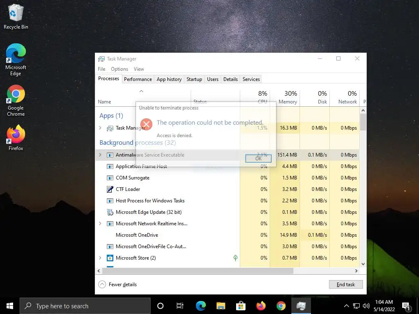Switch to the App history tab
The image size is (419, 314).
pos(169,79)
